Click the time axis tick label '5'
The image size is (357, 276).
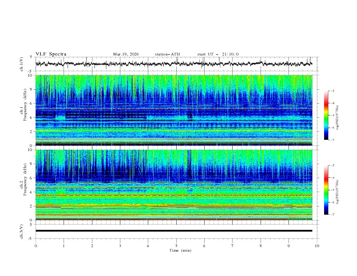coord(176,246)
